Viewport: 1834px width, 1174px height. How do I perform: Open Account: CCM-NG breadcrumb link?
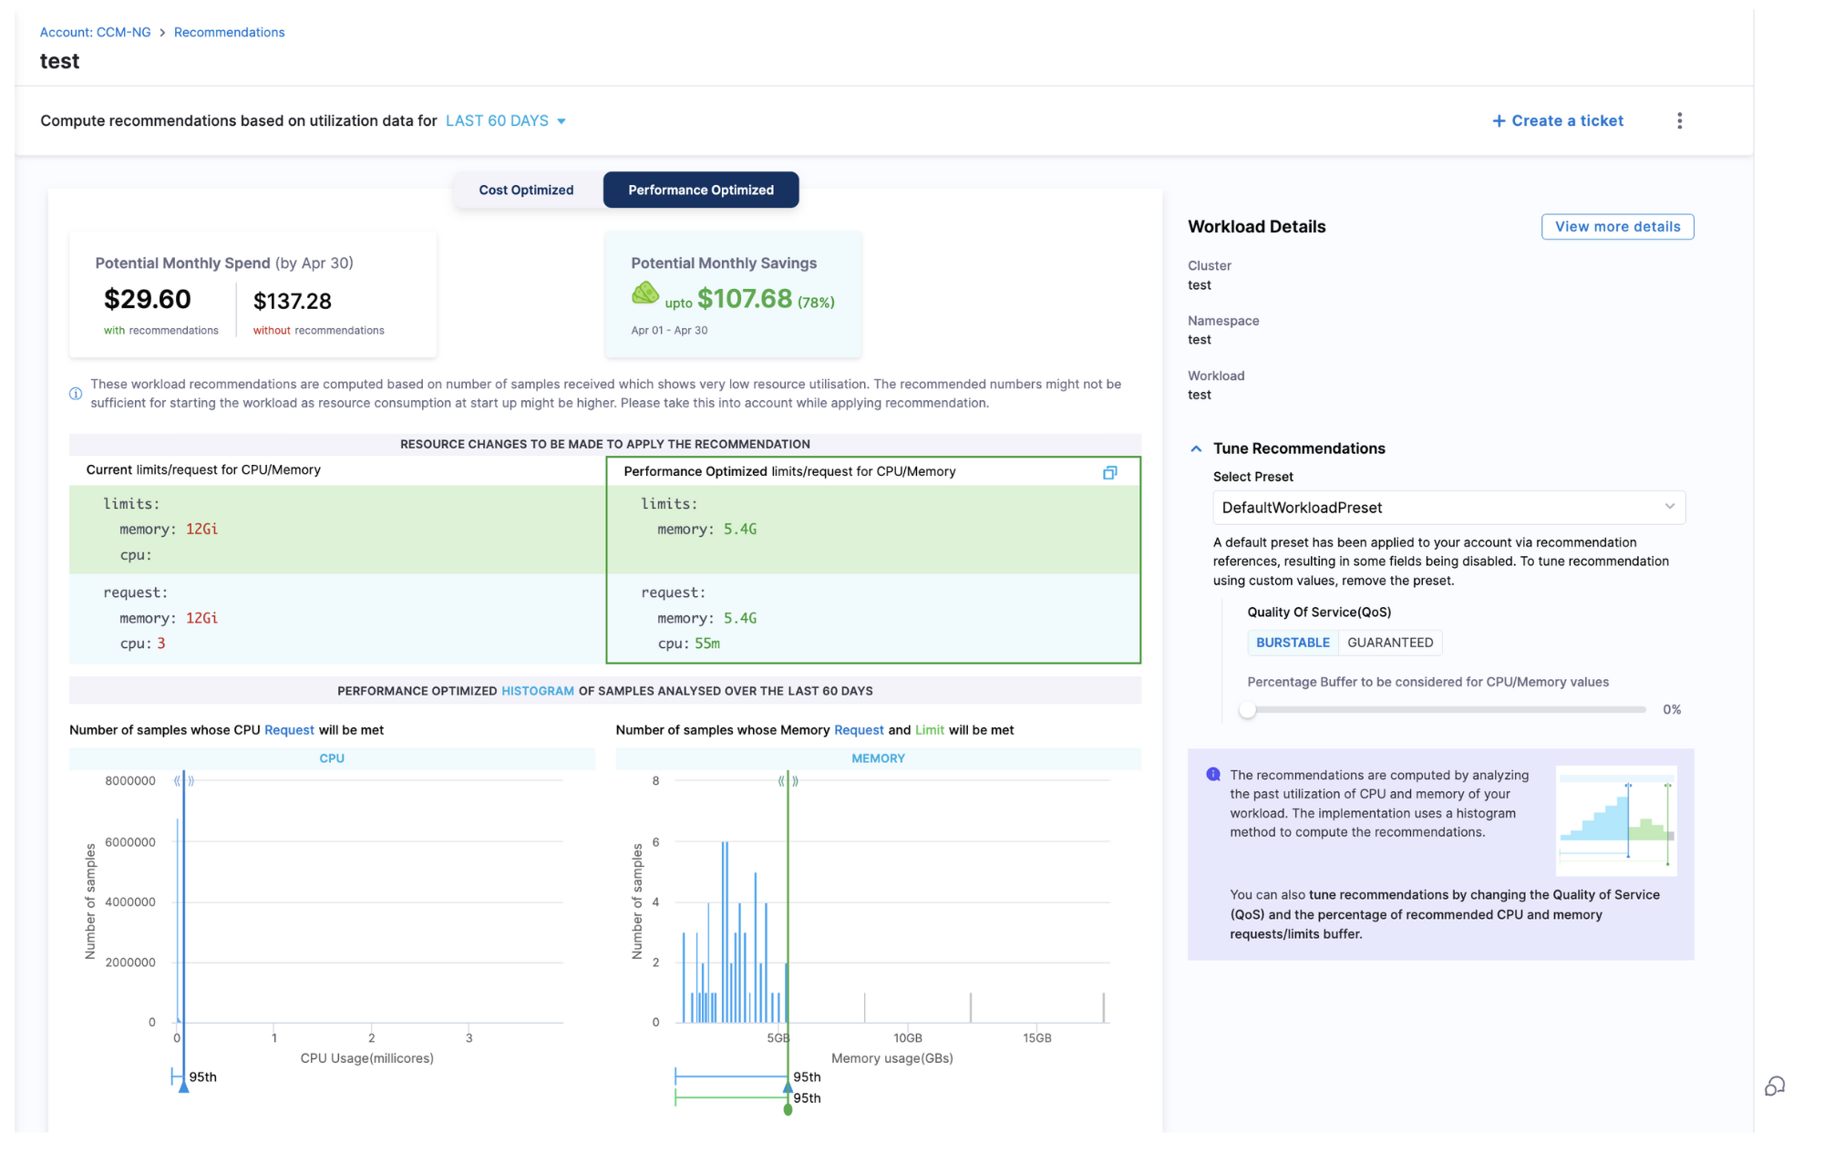[x=95, y=32]
